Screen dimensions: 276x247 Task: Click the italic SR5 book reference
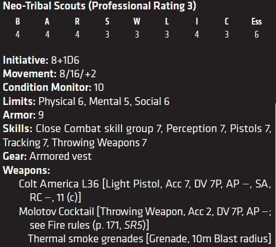coord(133,226)
